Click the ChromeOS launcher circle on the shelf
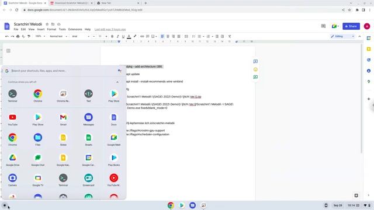This screenshot has width=374, height=210. click(5, 205)
